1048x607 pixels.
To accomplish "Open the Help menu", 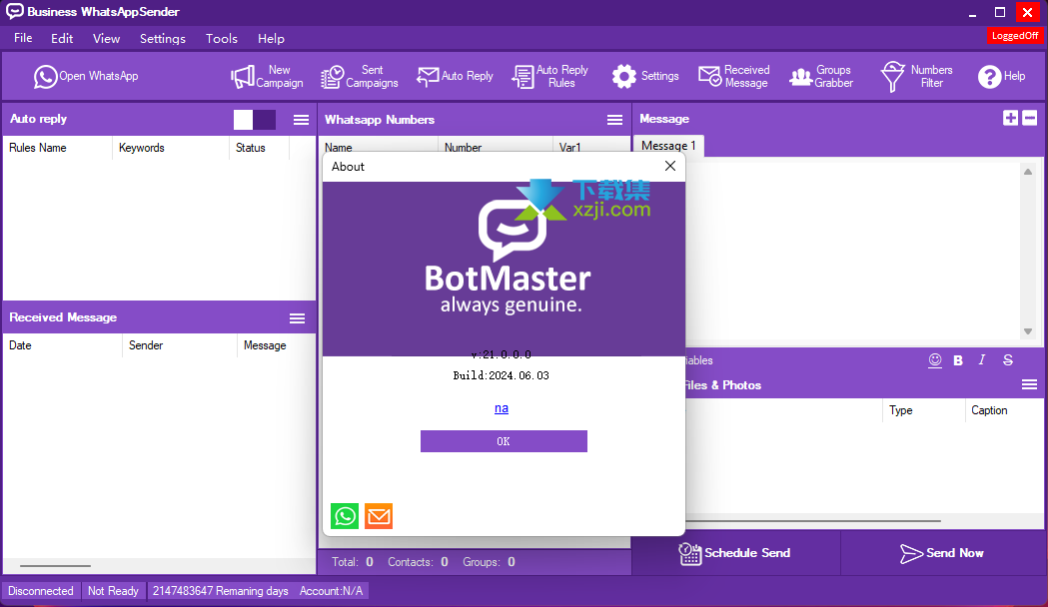I will pos(271,38).
